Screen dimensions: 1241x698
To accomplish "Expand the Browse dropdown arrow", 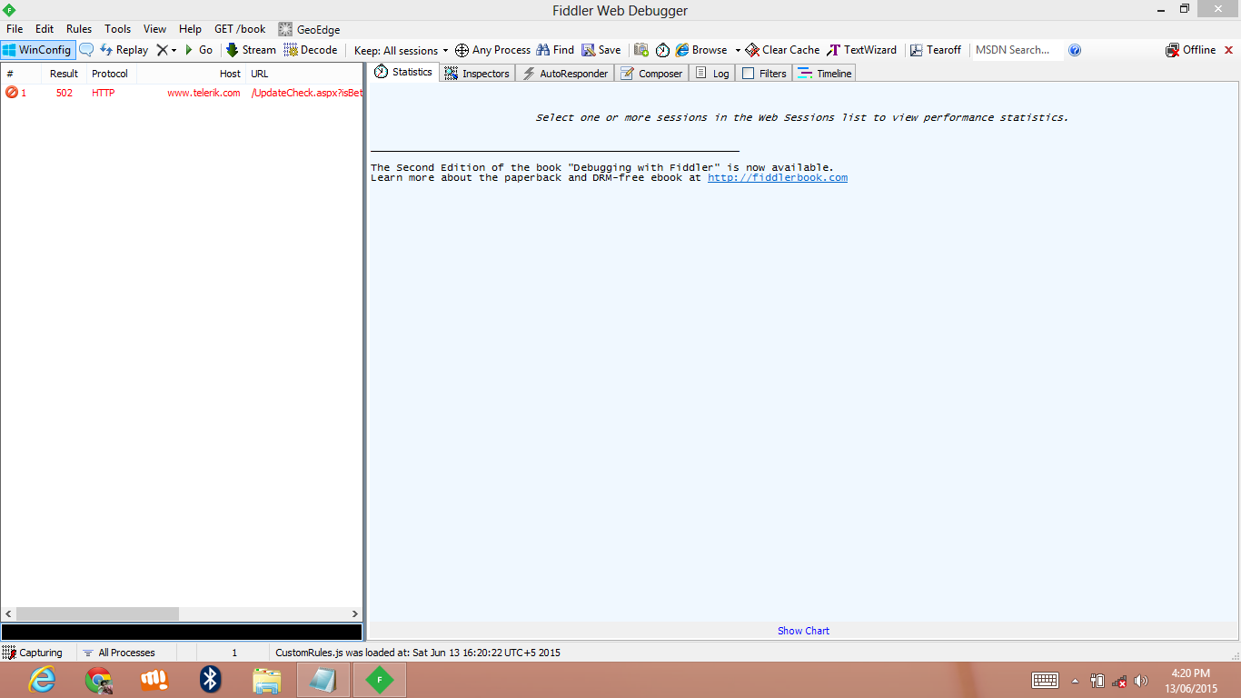I will [x=738, y=51].
